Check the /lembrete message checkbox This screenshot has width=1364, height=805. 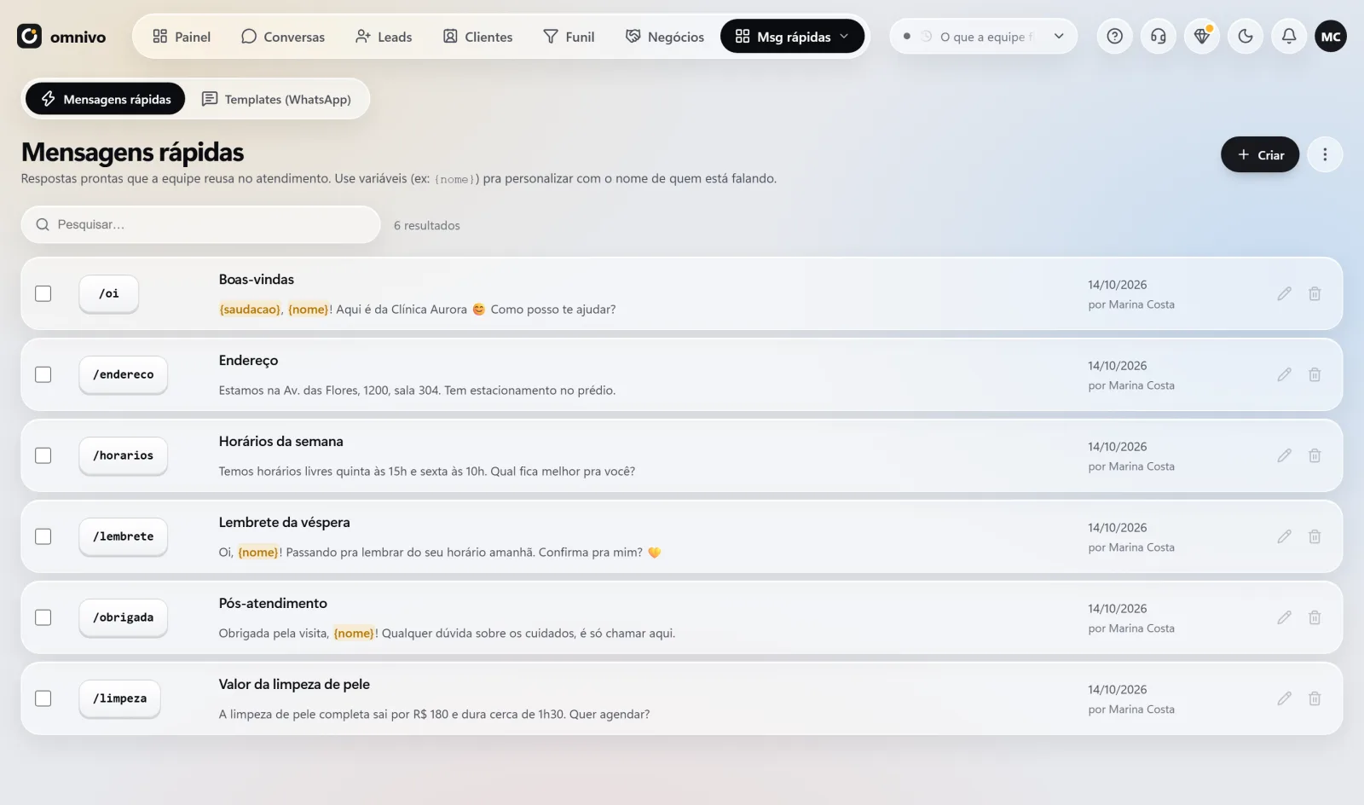click(x=43, y=536)
